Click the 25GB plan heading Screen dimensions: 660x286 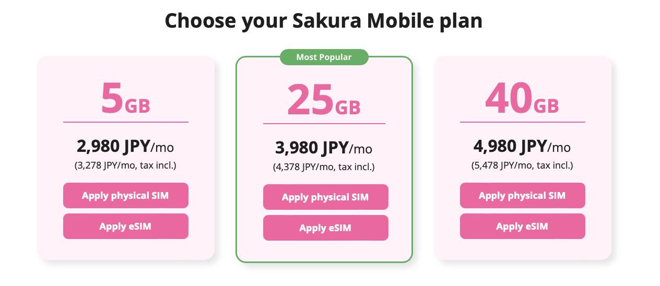[324, 101]
